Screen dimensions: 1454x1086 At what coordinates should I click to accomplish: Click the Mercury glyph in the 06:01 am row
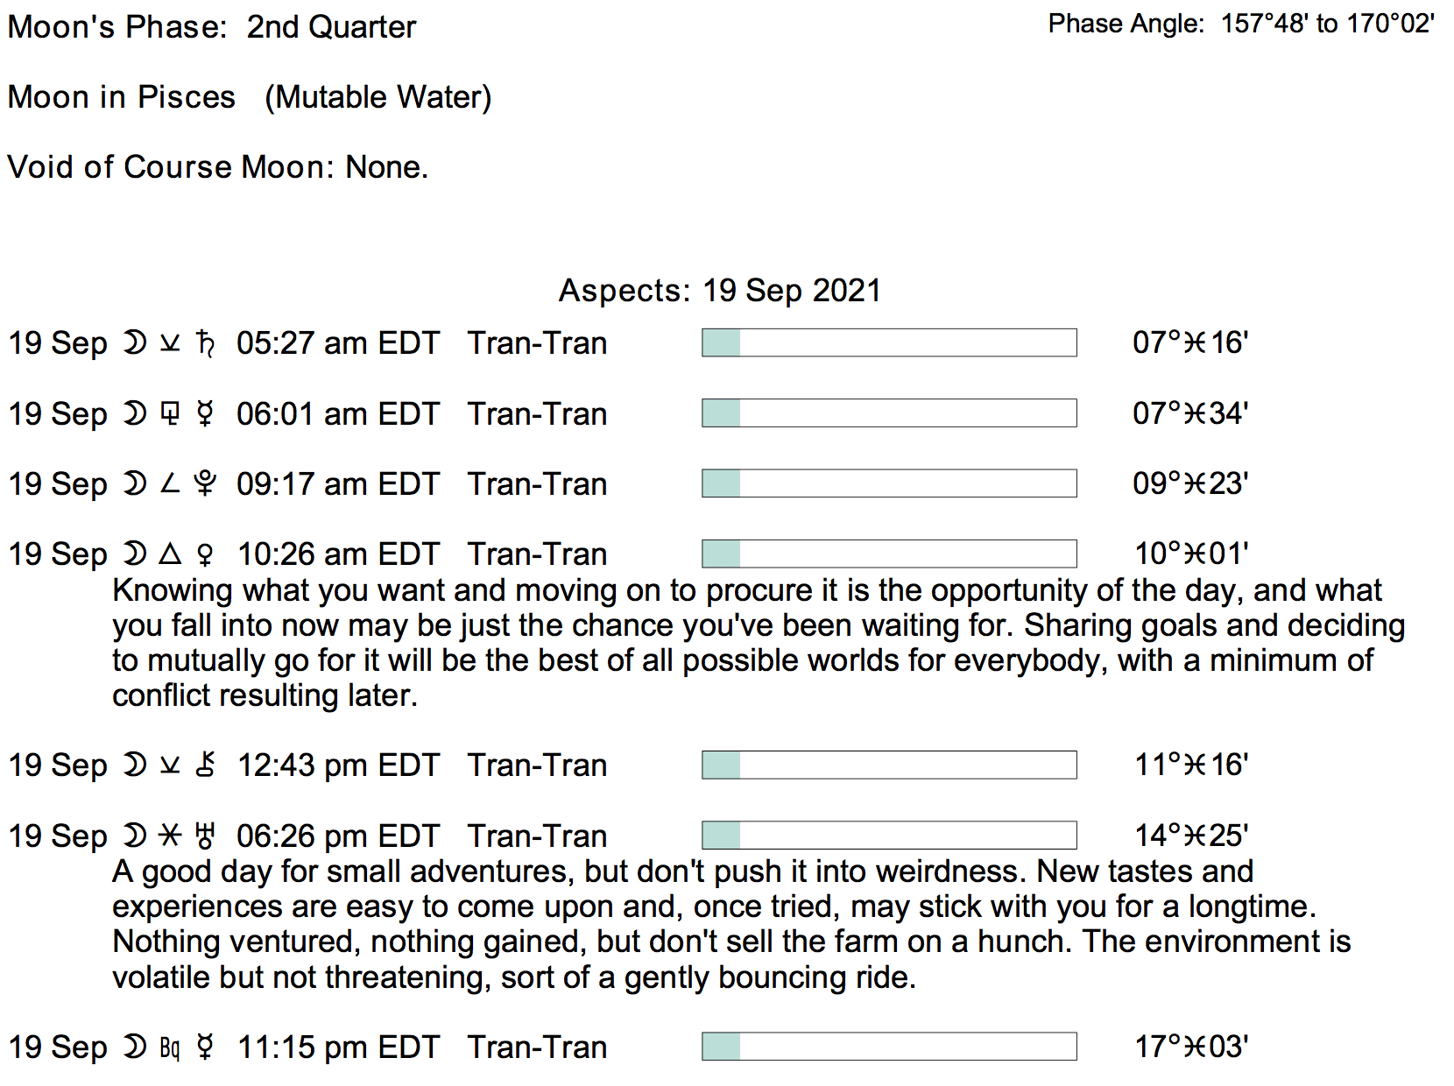point(205,413)
